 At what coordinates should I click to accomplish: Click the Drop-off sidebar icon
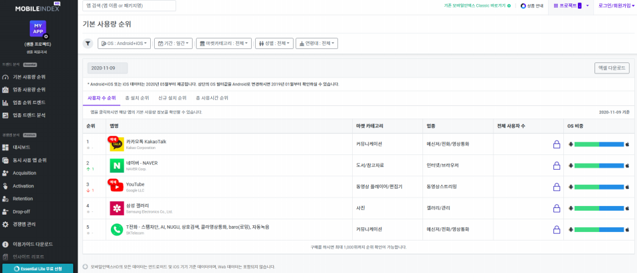[5, 211]
